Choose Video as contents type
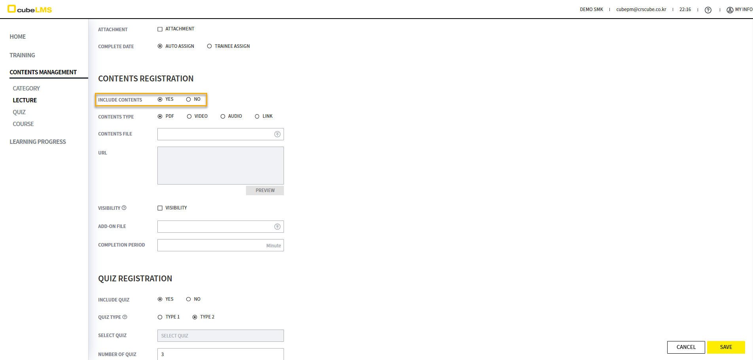Viewport: 753px width, 360px height. tap(189, 117)
